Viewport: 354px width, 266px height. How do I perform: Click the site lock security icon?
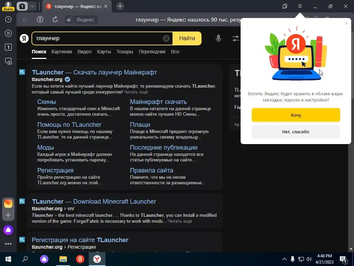[69, 20]
